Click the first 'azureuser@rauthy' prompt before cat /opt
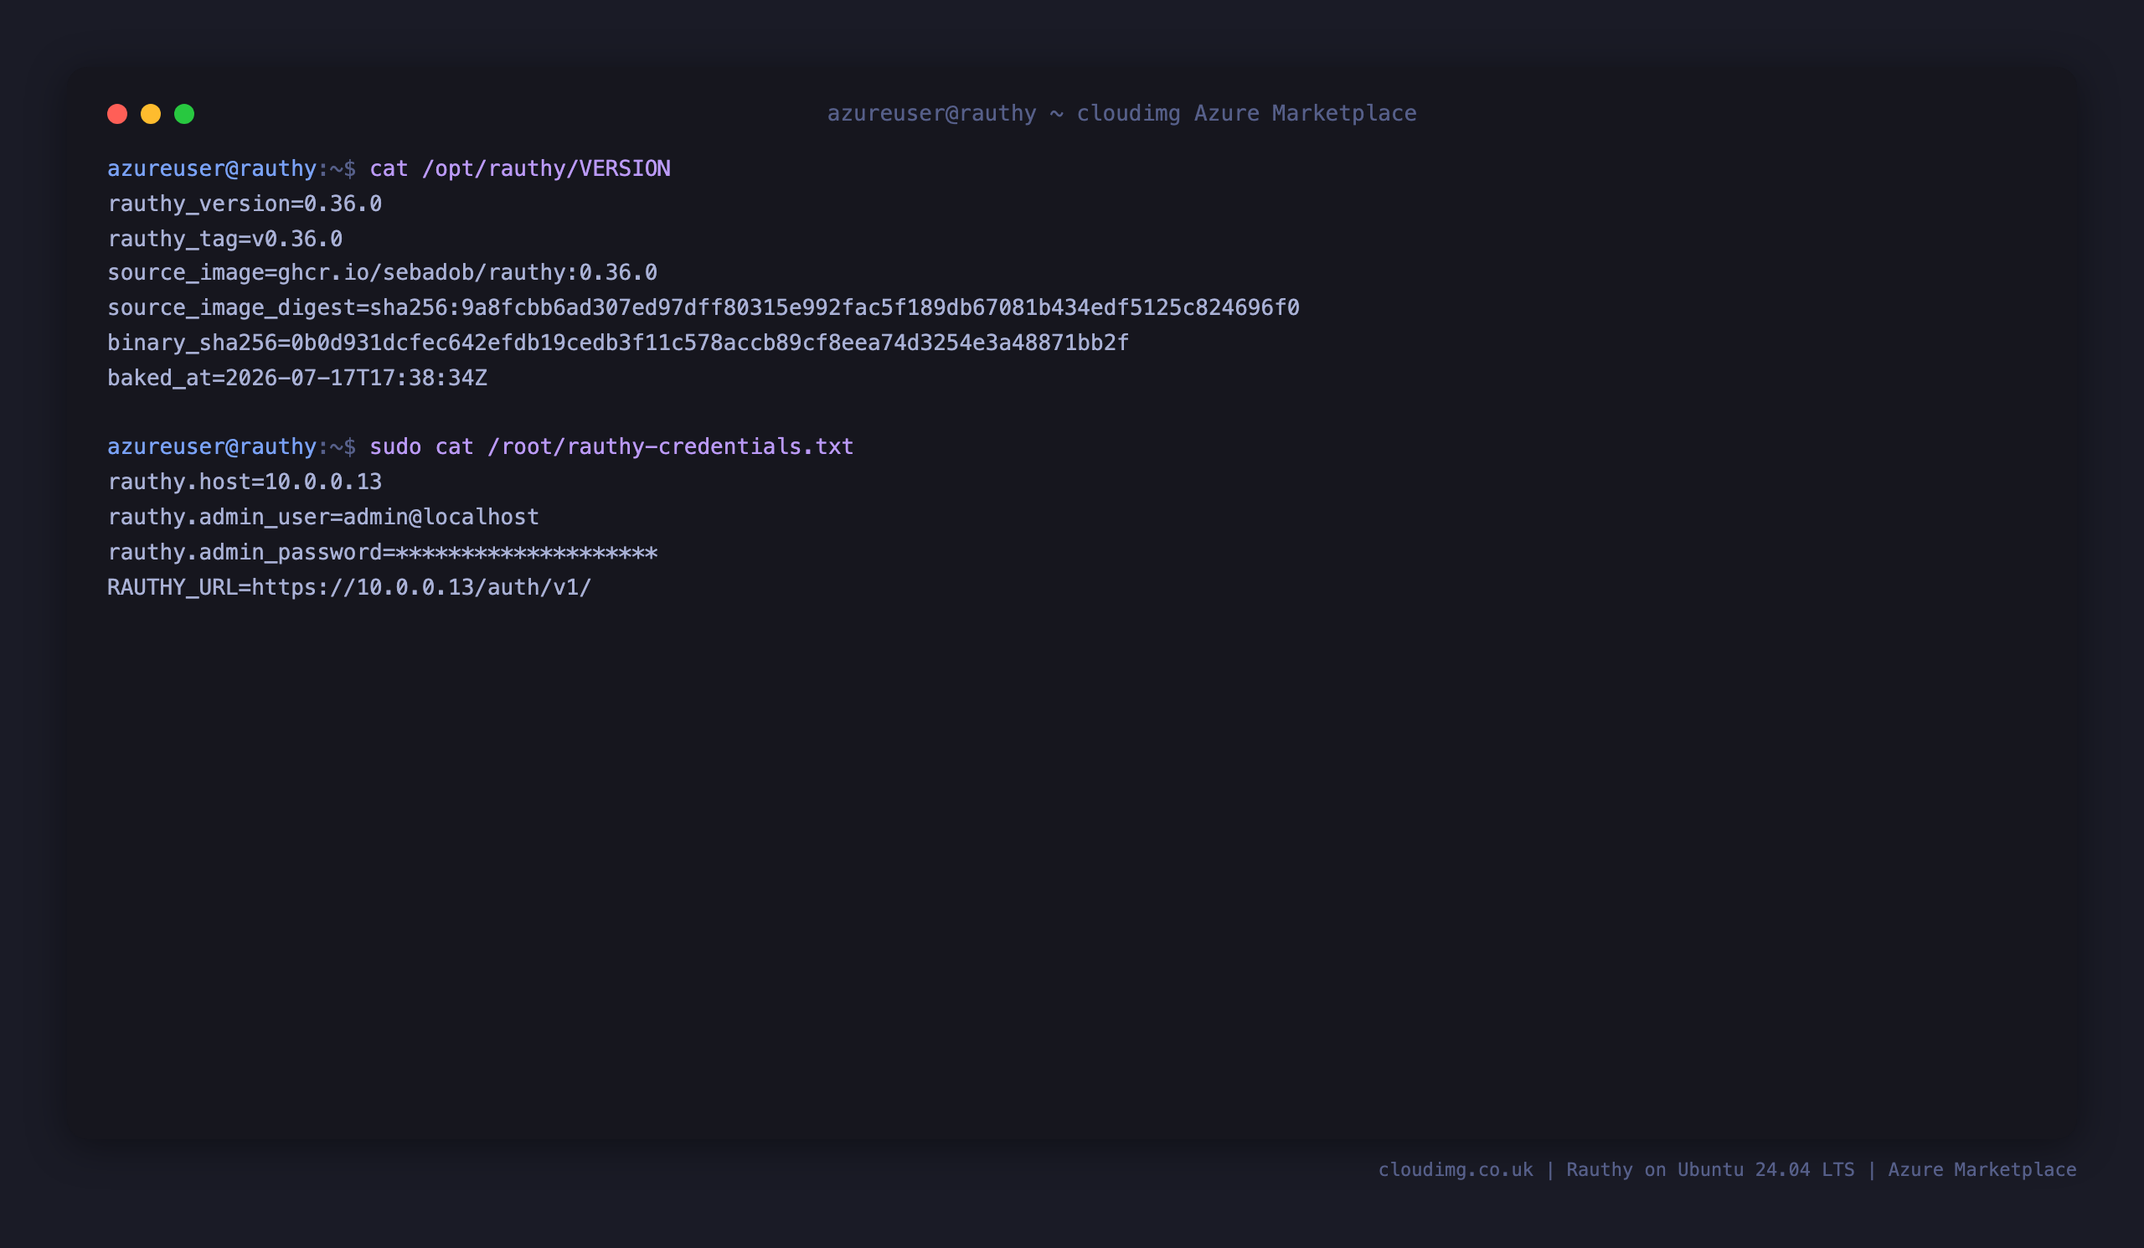The width and height of the screenshot is (2144, 1248). click(x=212, y=168)
